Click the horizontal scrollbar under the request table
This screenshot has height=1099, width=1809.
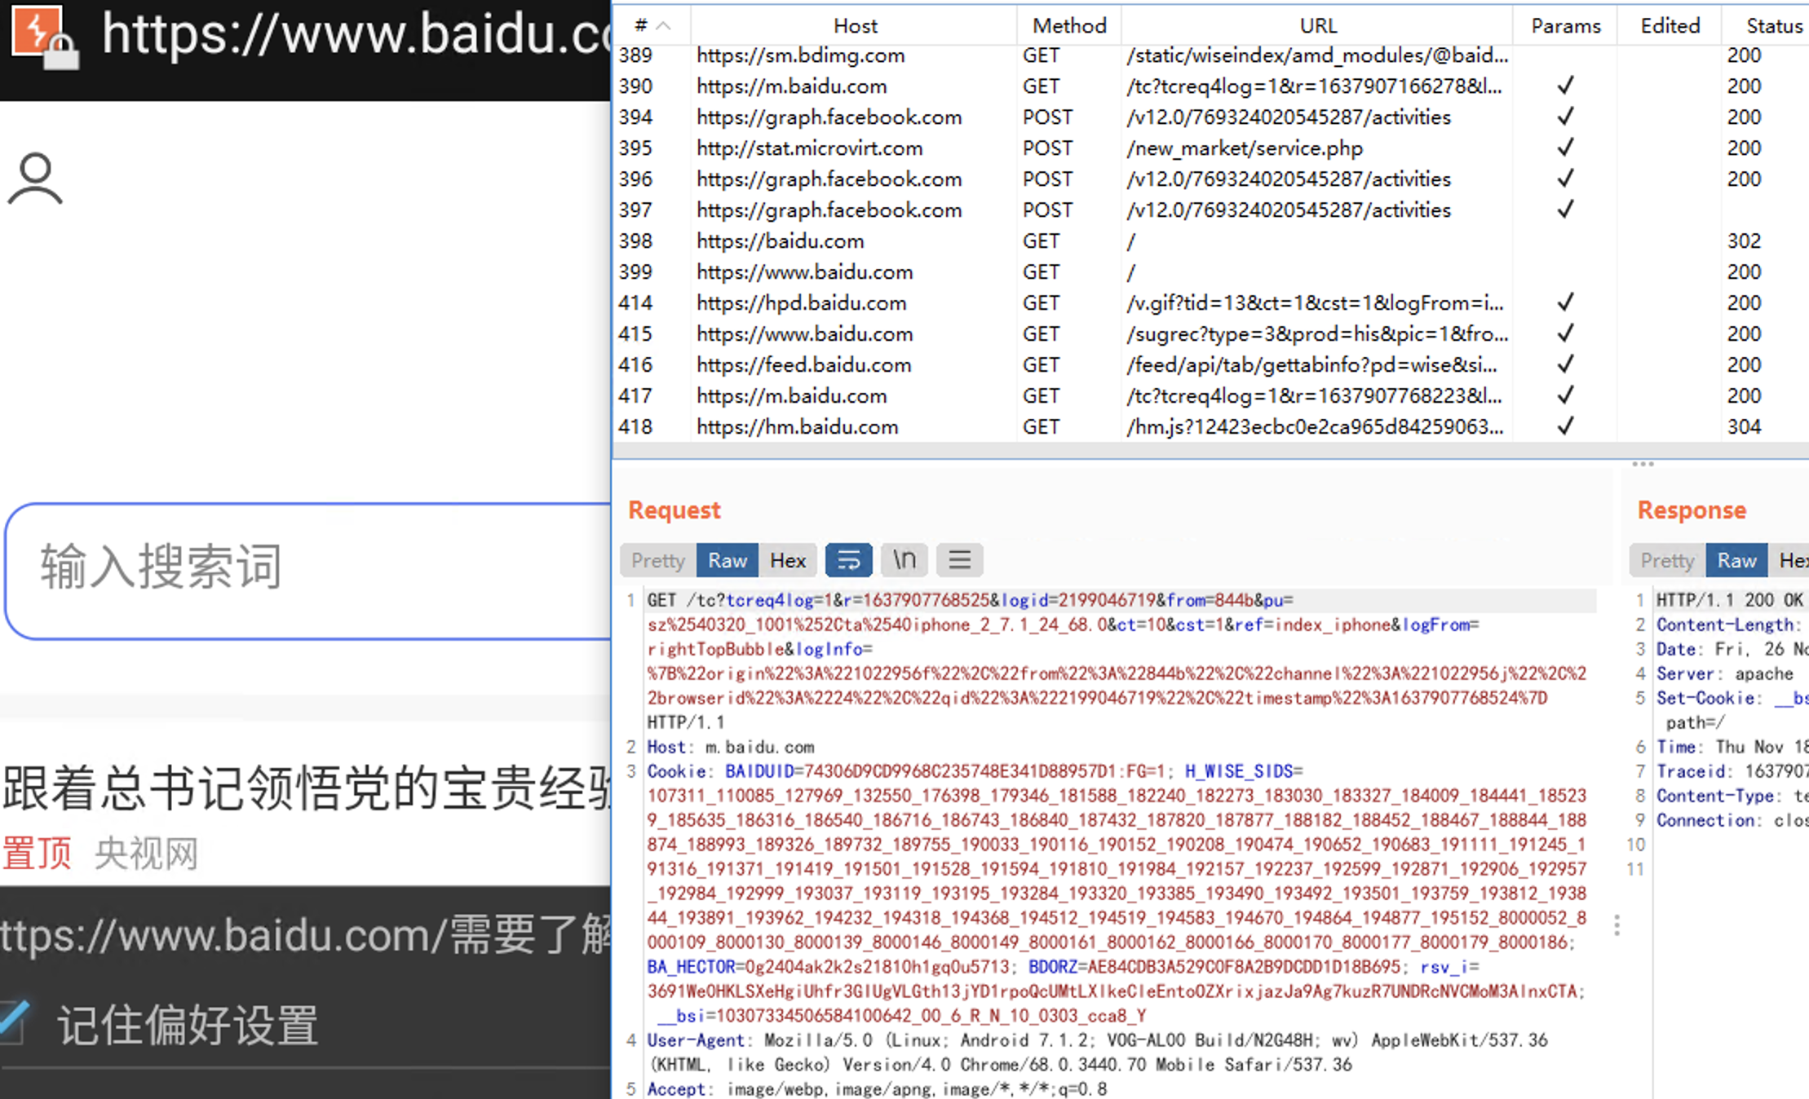(x=1210, y=451)
